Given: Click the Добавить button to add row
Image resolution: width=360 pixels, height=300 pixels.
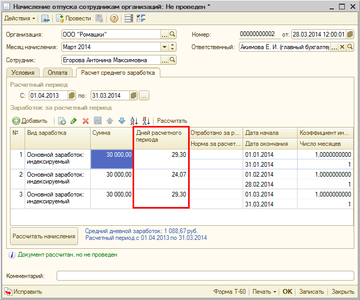Looking at the screenshot, I should click(x=30, y=120).
